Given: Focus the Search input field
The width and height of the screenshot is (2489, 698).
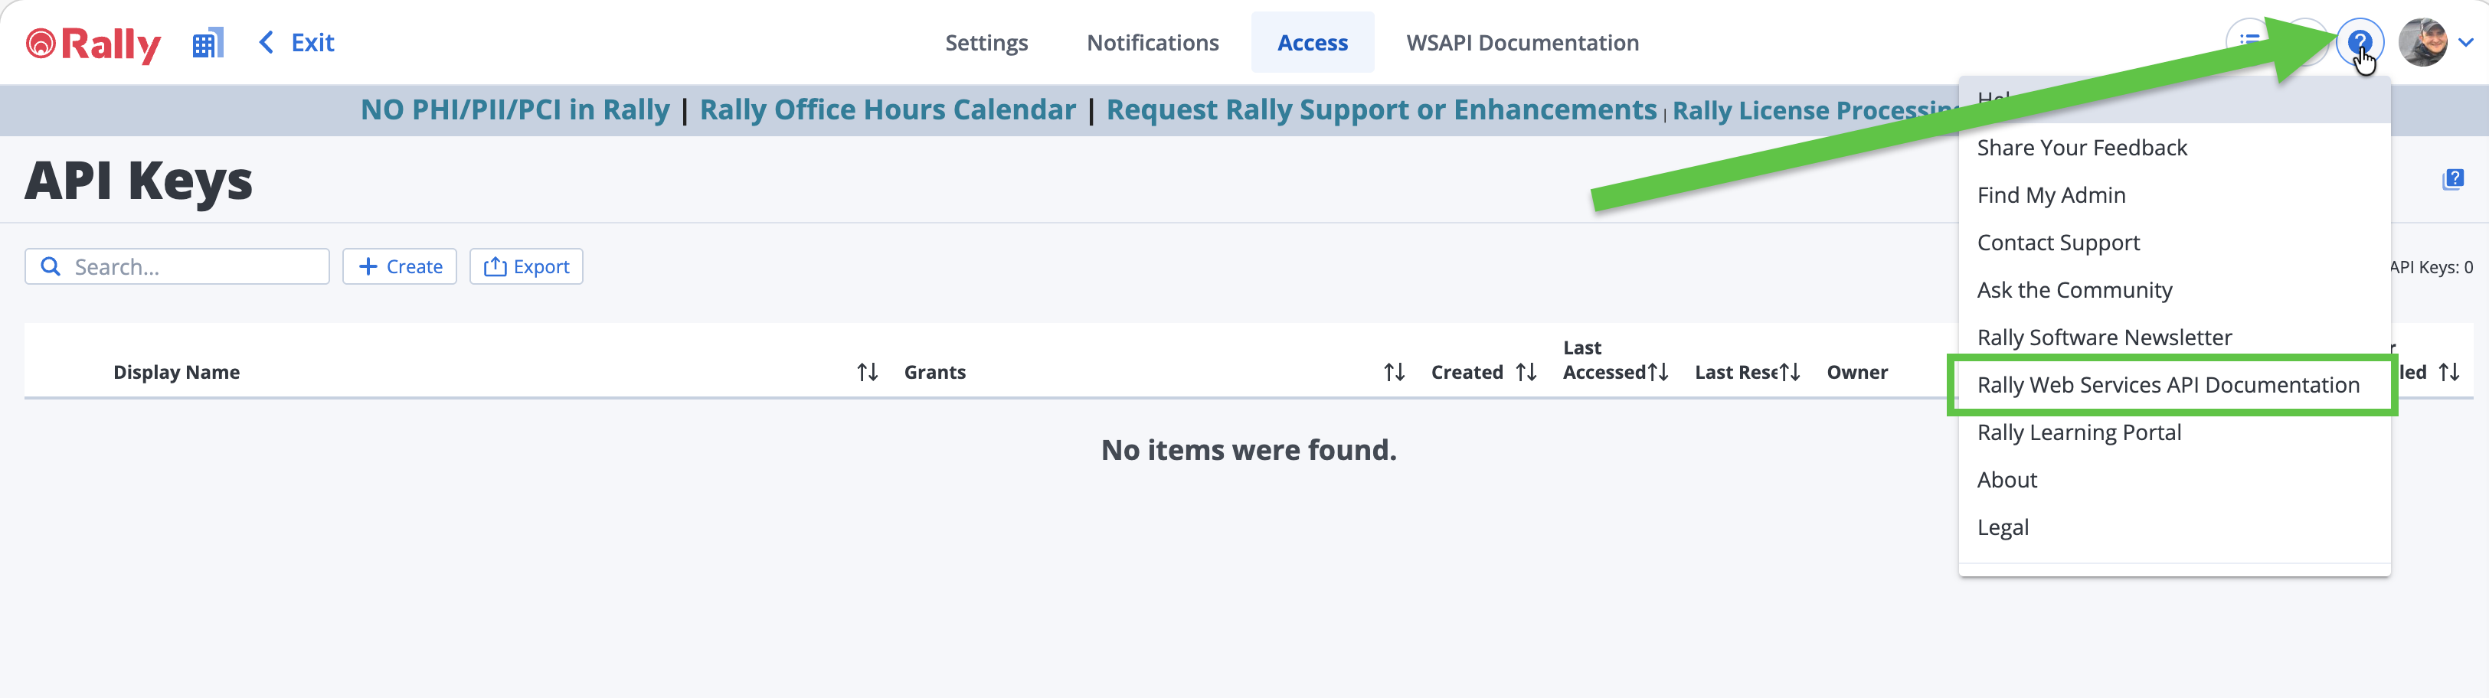Looking at the screenshot, I should click(177, 266).
